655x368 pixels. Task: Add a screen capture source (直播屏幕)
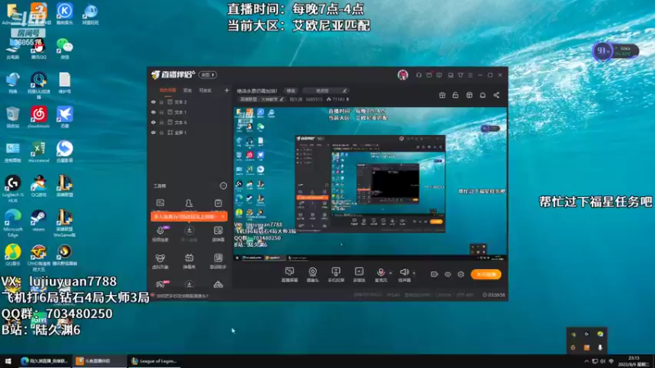(x=290, y=275)
